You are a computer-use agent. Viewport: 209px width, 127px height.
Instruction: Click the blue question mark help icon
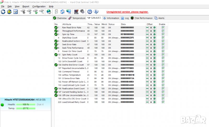(90, 12)
